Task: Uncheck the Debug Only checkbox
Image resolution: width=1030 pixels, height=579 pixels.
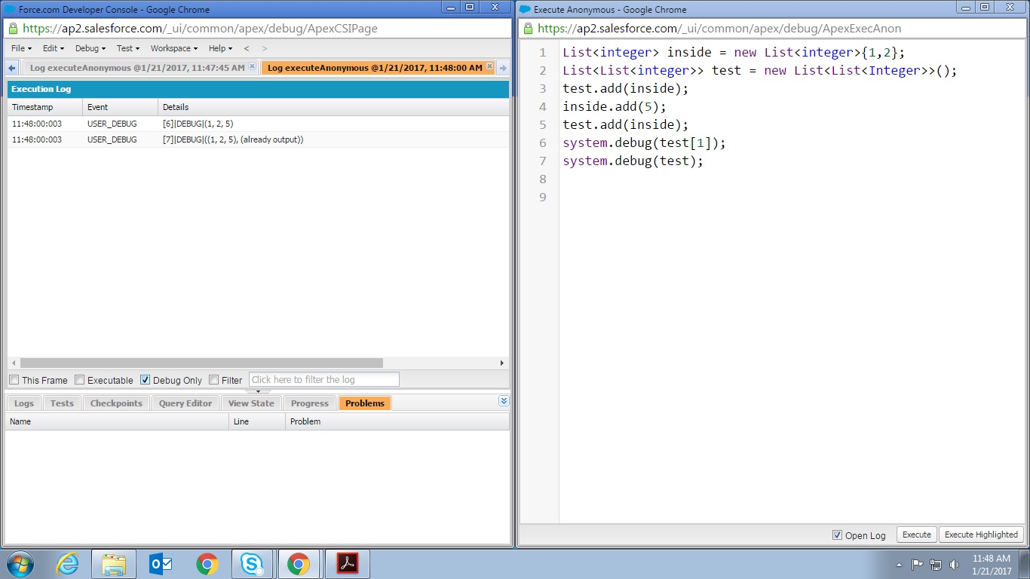Action: click(146, 380)
